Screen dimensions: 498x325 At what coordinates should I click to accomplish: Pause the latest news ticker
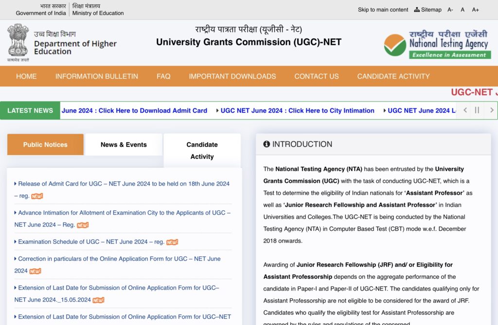(x=477, y=110)
